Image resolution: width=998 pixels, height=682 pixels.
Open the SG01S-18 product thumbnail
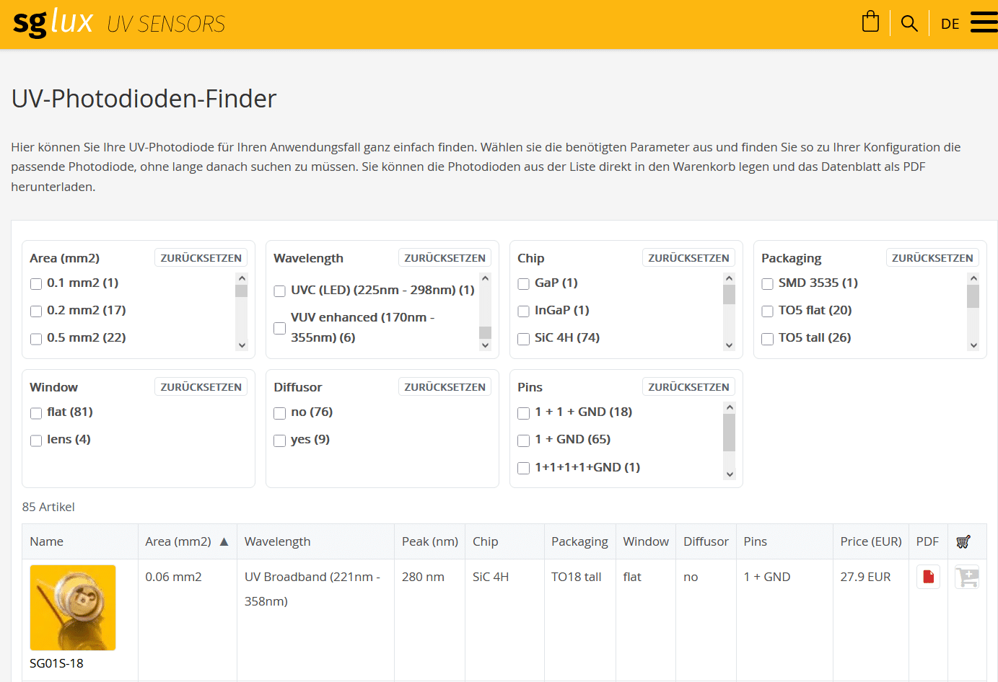(x=73, y=608)
